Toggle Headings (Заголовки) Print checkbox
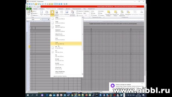The height and width of the screenshot is (97, 172). [99, 15]
